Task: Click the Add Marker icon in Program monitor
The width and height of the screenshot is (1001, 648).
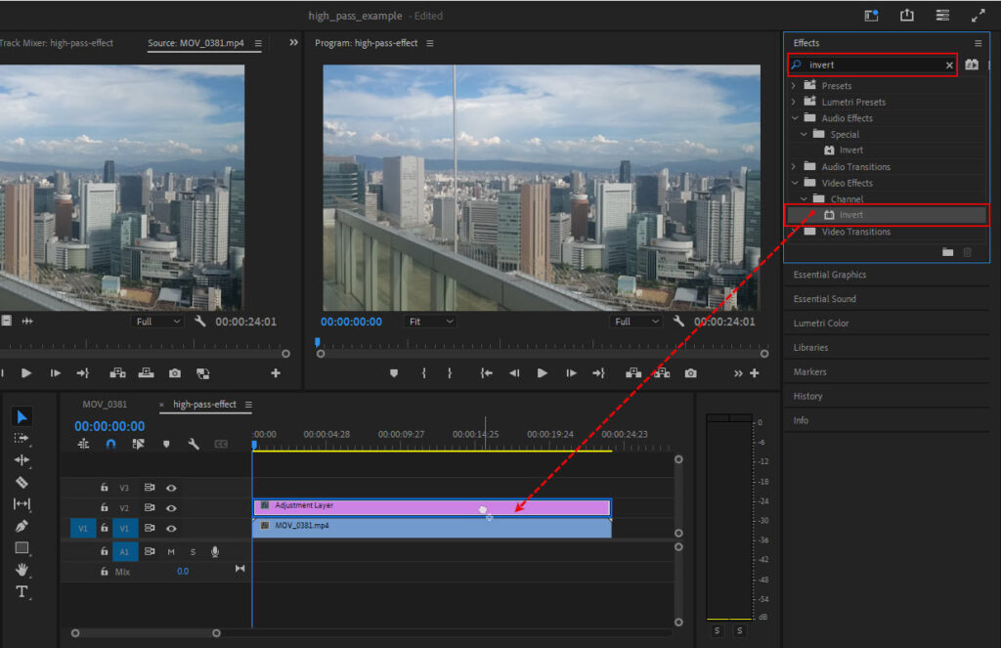Action: tap(394, 373)
